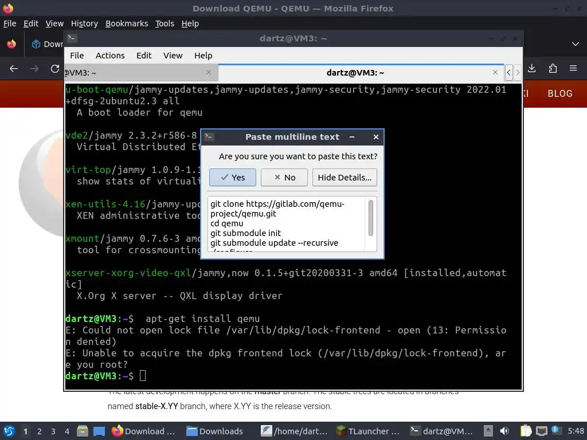Switch to the first terminal tab

tap(141, 73)
